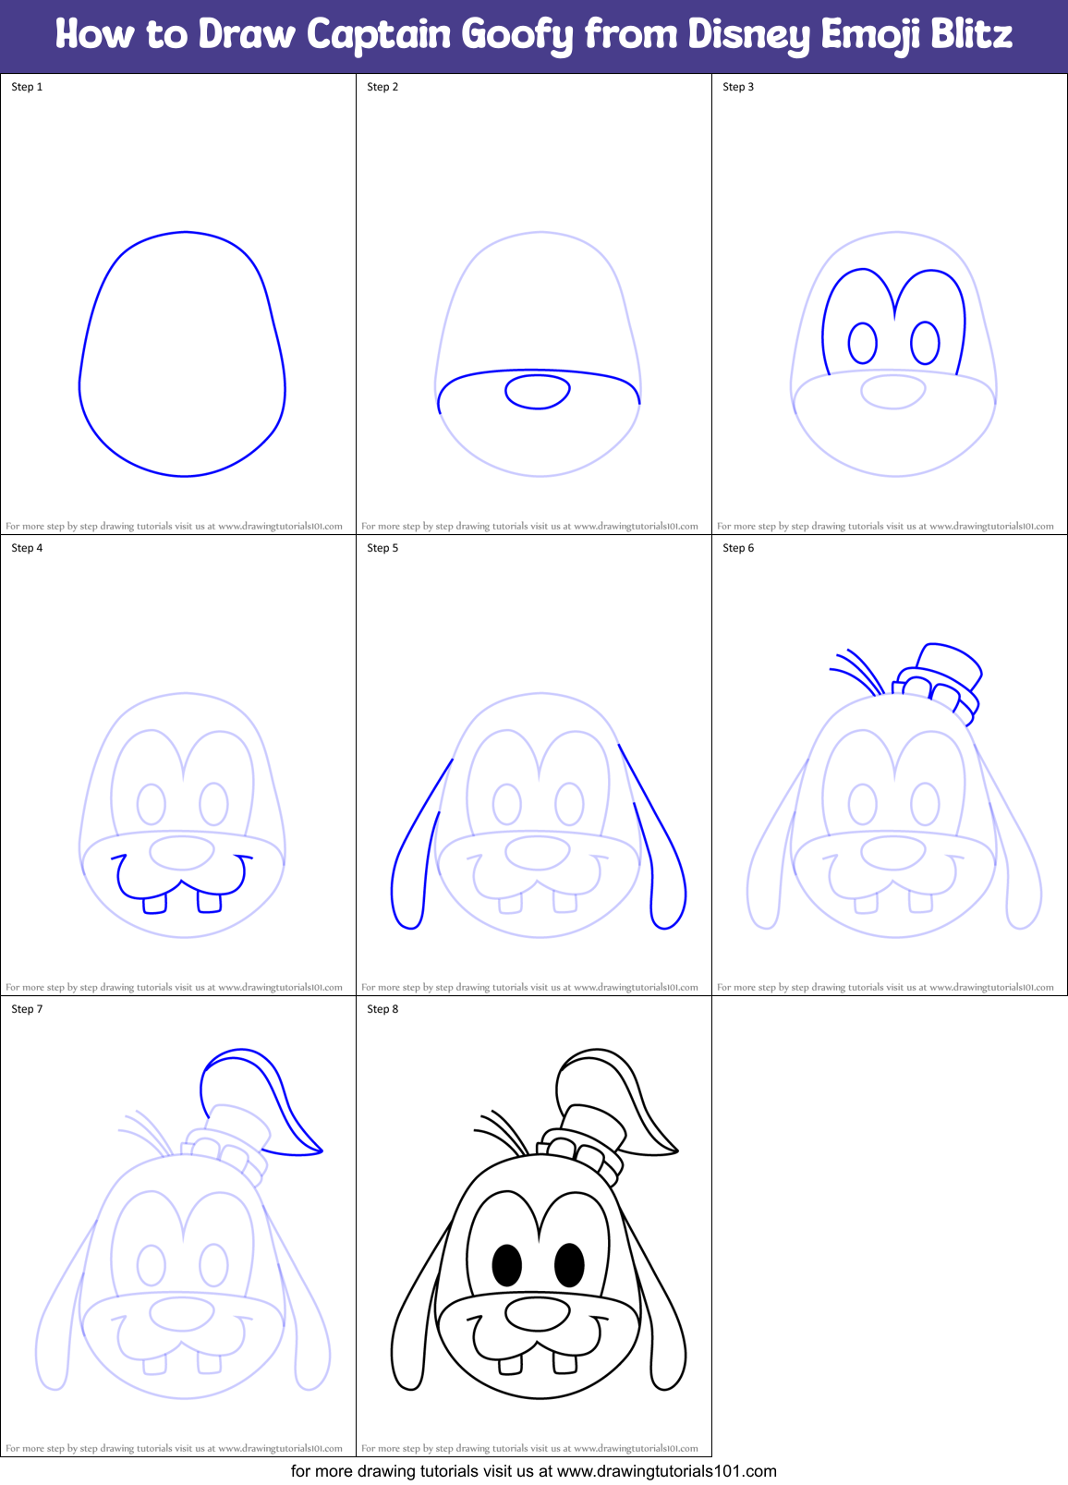Viewport: 1068px width, 1485px height.
Task: Click the 'Step 1' label
Action: (x=27, y=87)
